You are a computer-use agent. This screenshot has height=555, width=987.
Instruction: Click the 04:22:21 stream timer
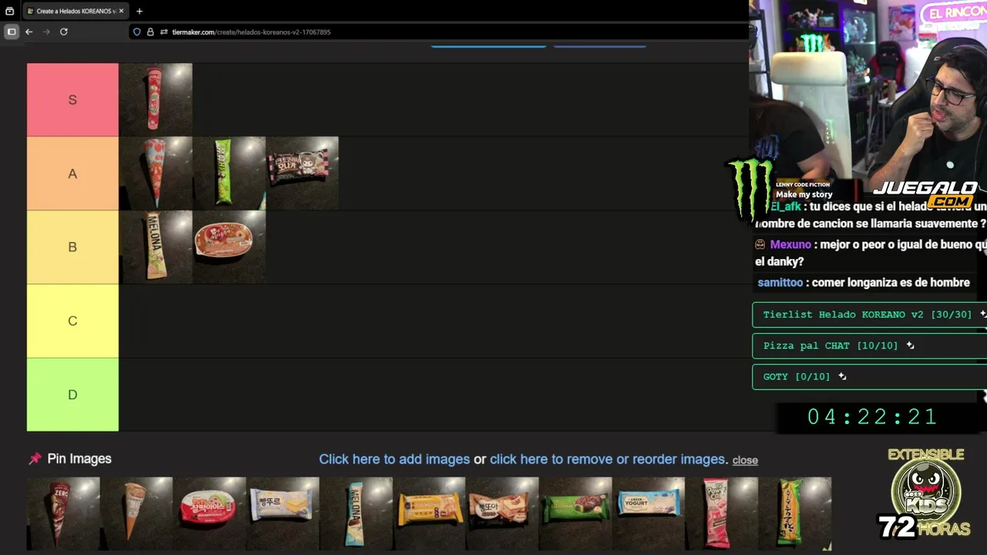[x=872, y=417]
